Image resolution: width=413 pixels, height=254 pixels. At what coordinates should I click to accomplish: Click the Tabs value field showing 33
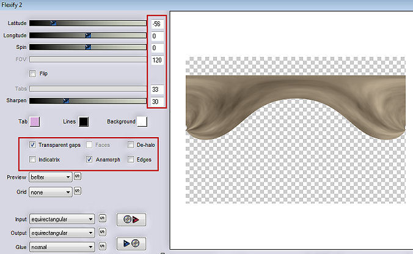[157, 89]
